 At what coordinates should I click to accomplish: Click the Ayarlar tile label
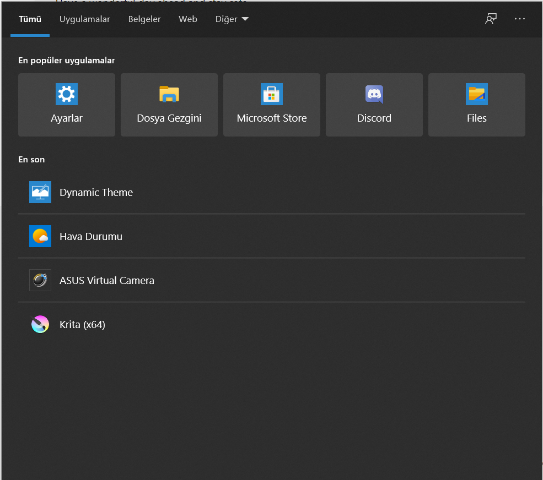[x=67, y=118]
